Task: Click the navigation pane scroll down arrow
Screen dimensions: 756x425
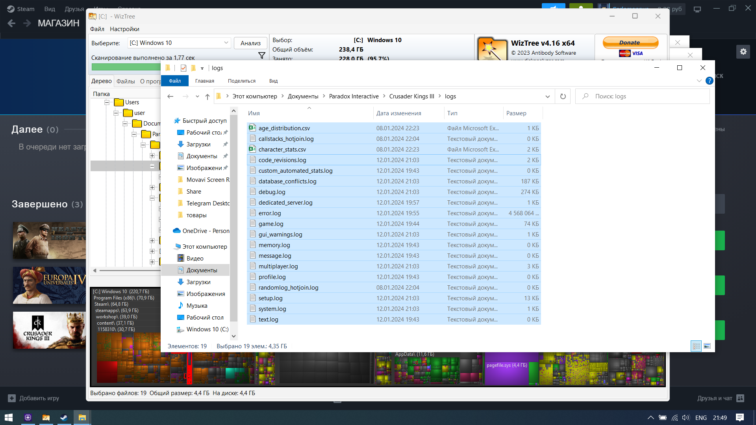Action: [234, 336]
